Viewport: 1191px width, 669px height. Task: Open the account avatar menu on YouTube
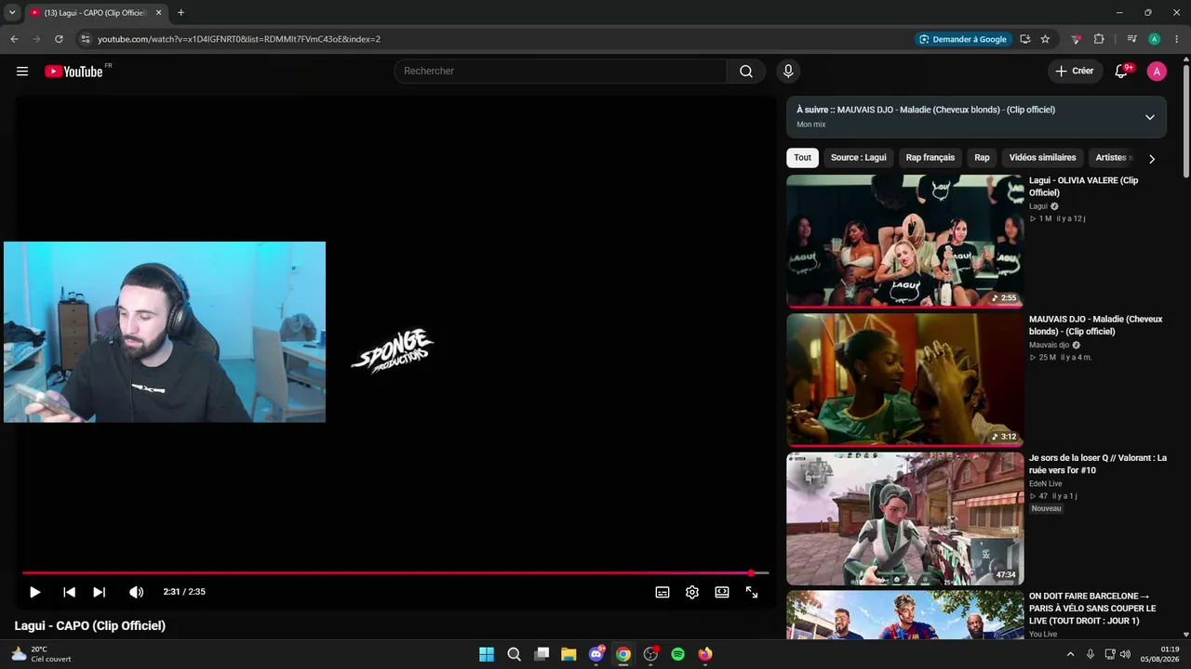click(1157, 72)
